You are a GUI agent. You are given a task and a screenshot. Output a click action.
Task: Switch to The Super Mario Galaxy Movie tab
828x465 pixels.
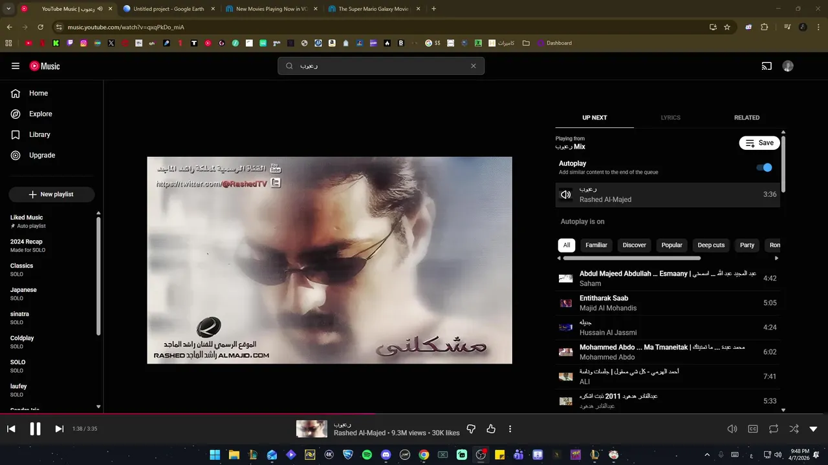375,9
